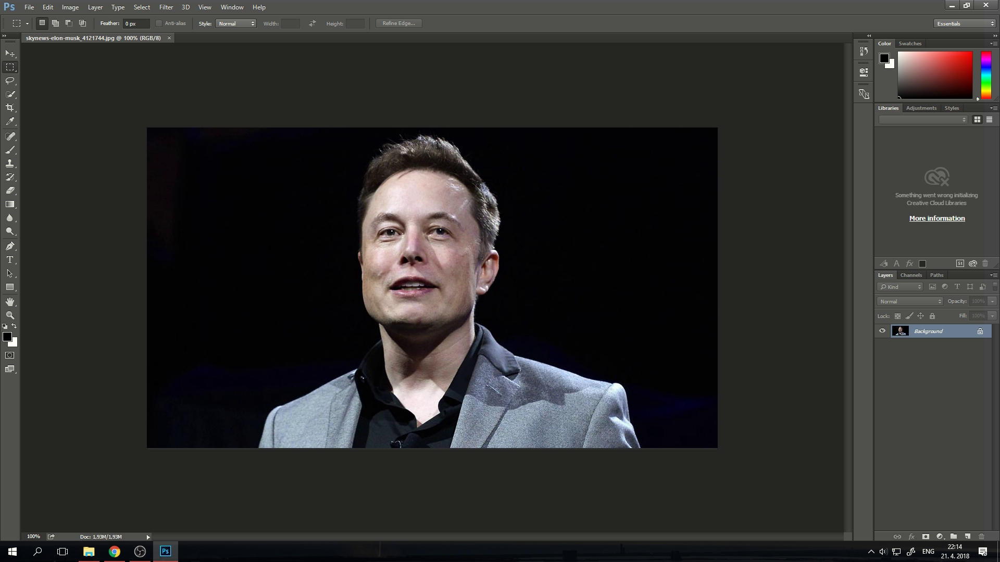Select the Clone Stamp tool
The width and height of the screenshot is (1000, 562).
click(x=10, y=163)
